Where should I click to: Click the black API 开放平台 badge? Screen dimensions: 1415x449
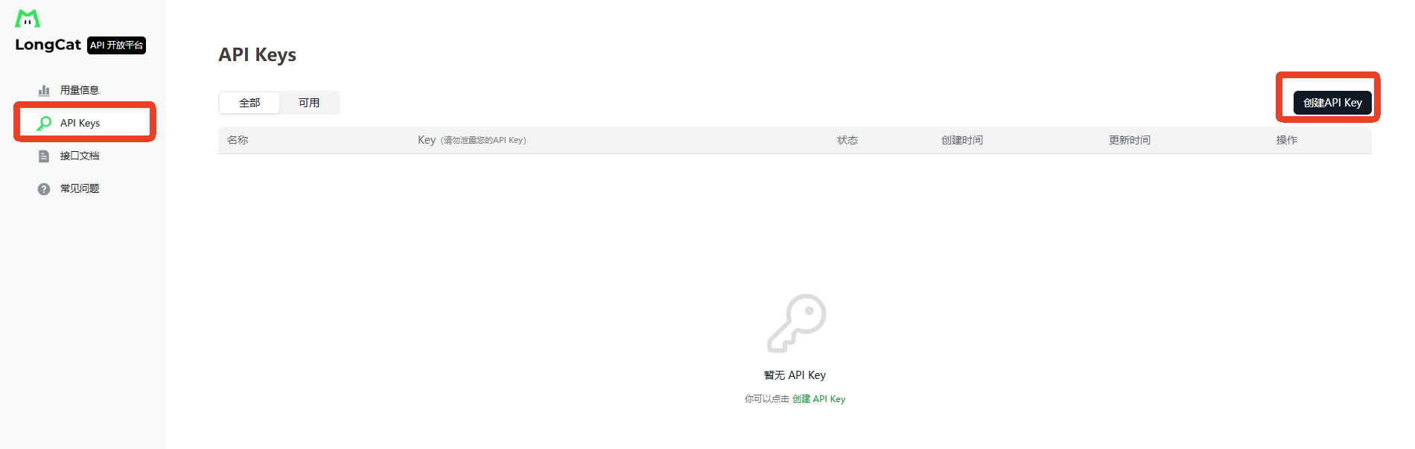point(117,45)
